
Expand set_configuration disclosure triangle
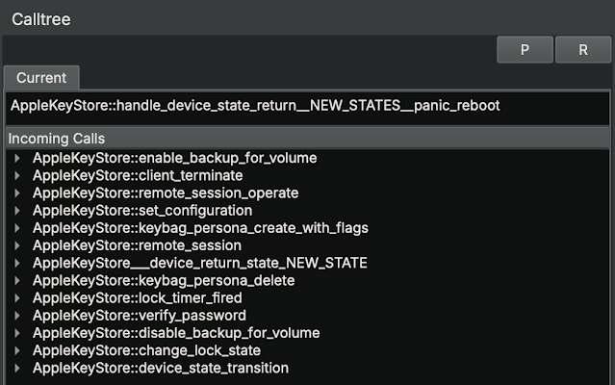17,210
